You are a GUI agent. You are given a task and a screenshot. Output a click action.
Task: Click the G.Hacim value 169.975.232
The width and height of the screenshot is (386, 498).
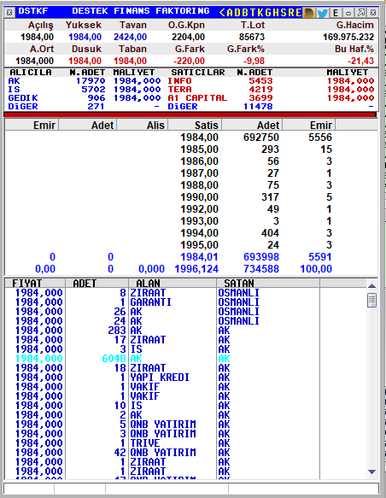click(x=348, y=38)
